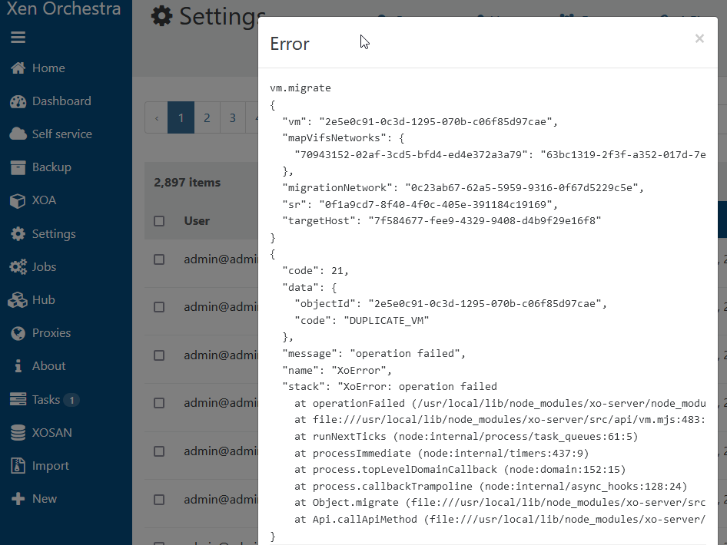
Task: Click the "operation failed" message line
Action: coord(373,353)
